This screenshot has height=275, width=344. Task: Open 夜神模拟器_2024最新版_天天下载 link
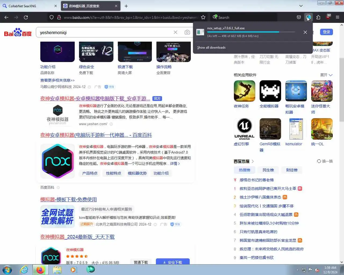[77, 237]
